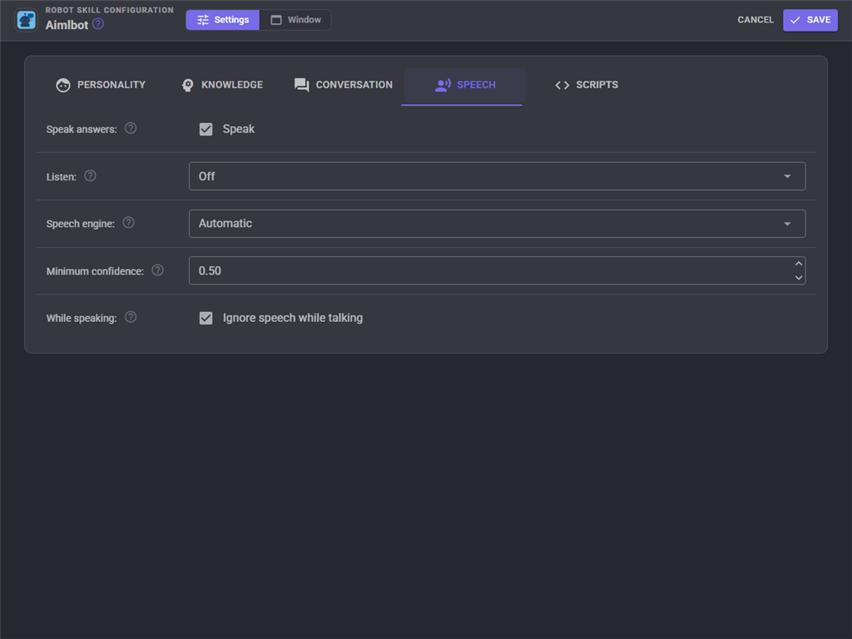Open the Speak answers help icon

[131, 128]
